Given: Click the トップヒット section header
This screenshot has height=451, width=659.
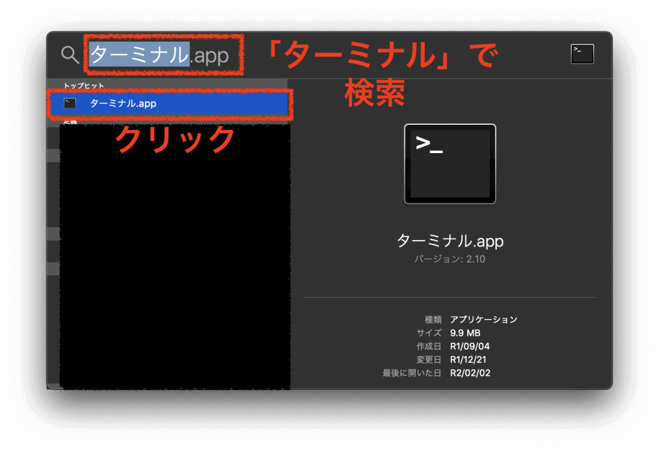Looking at the screenshot, I should tap(84, 86).
